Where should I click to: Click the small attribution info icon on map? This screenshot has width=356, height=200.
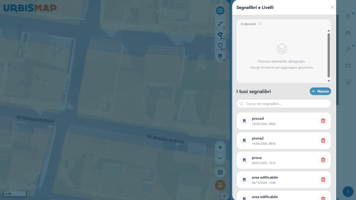(224, 196)
